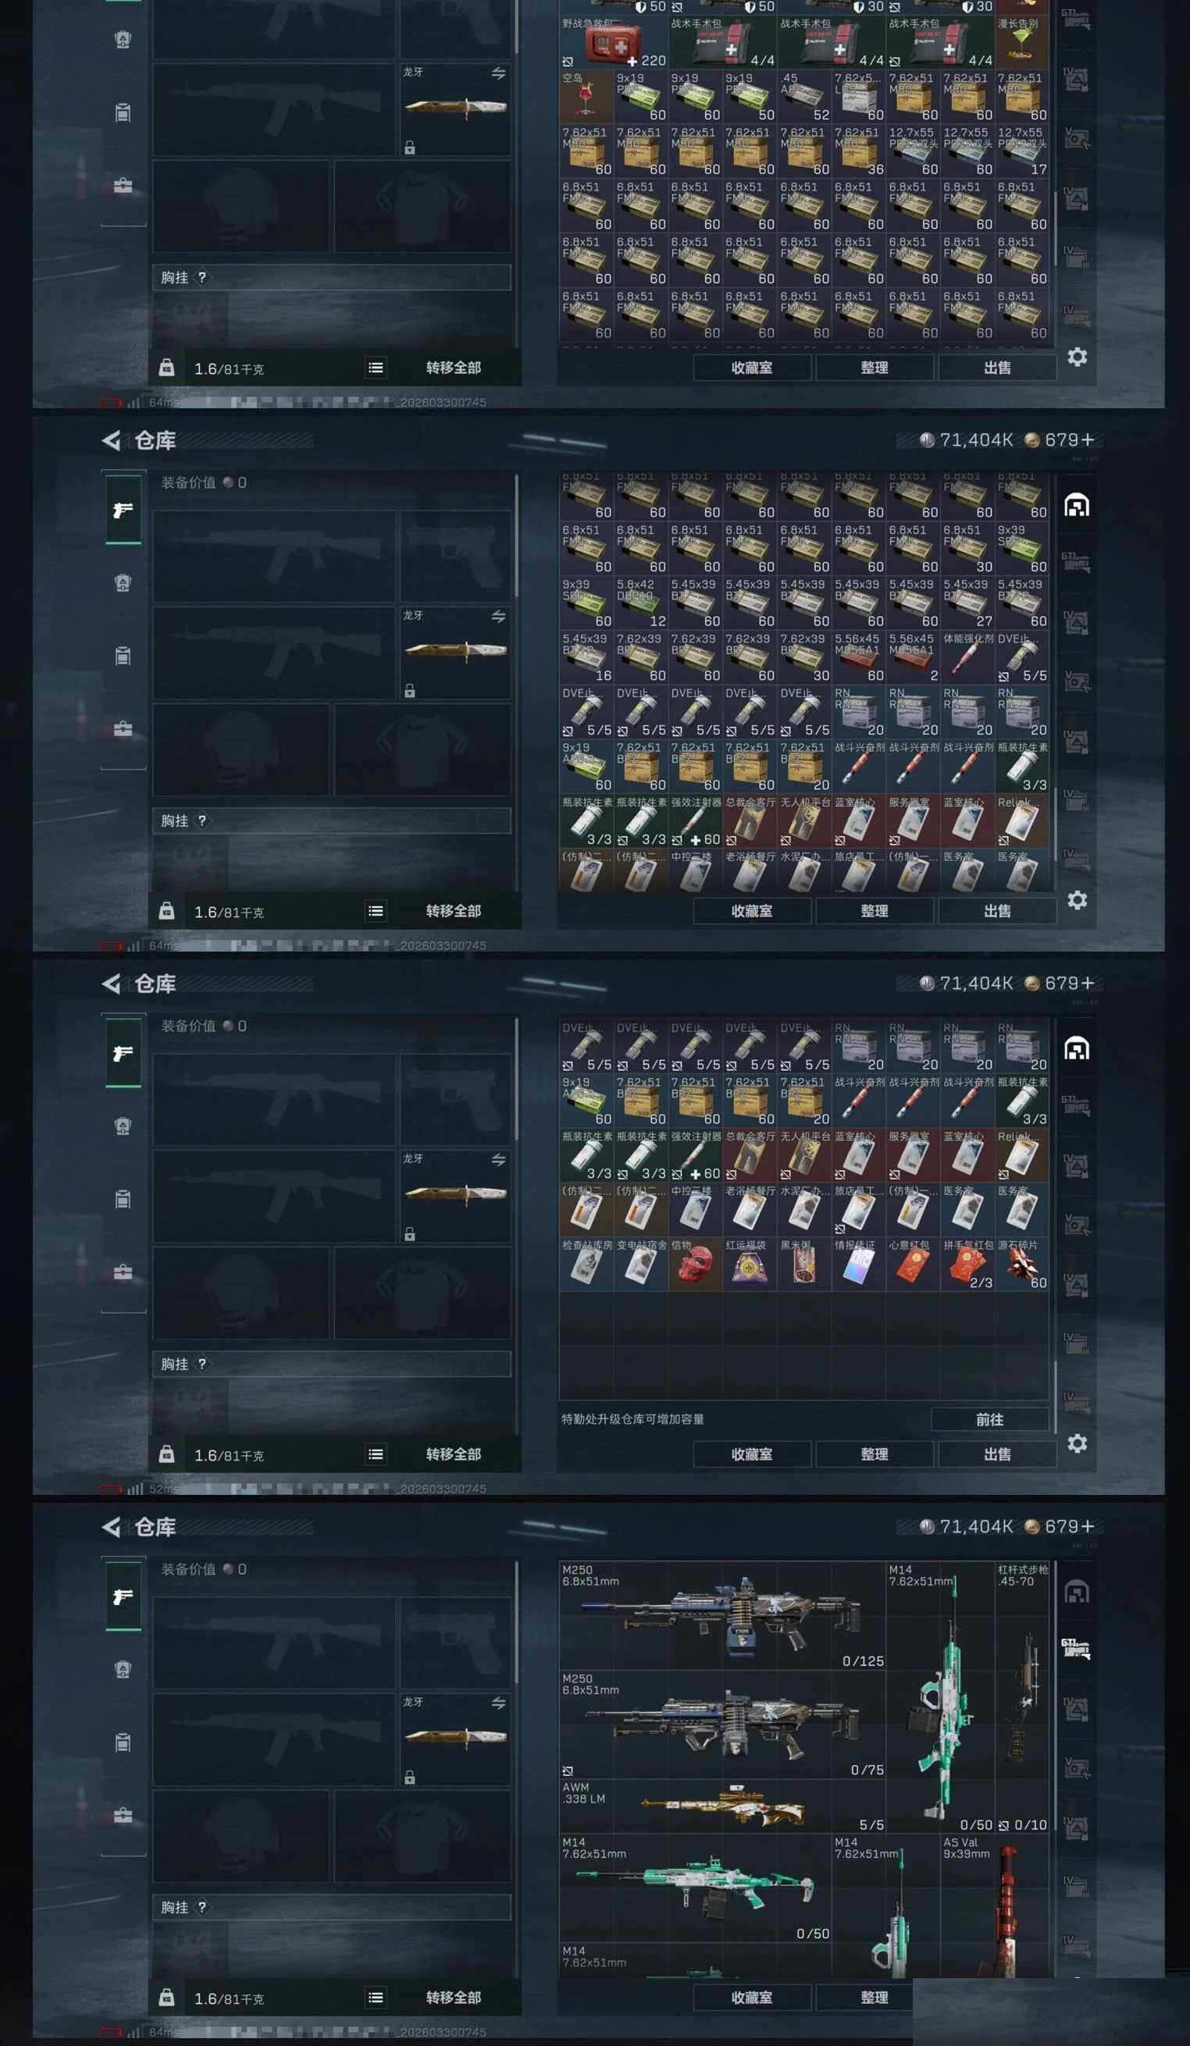Select the 杠杆式步枪 .45-70 rifle
Screen dimensions: 1190x2046
pos(1022,1697)
